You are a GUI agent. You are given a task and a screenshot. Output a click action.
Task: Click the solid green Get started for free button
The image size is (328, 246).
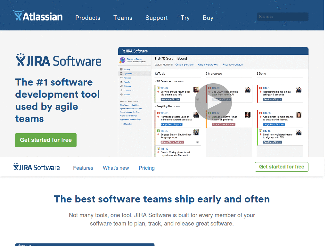click(46, 140)
